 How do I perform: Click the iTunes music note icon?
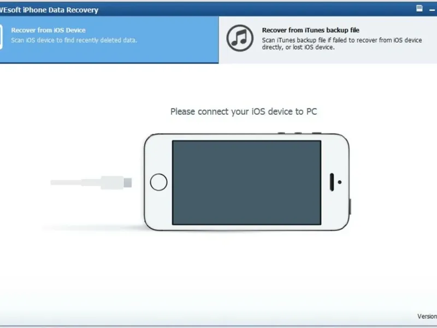click(x=240, y=38)
